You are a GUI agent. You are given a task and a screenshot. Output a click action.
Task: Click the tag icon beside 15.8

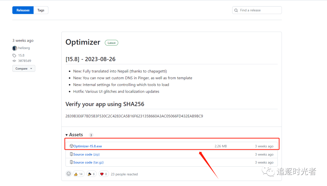pos(14,56)
